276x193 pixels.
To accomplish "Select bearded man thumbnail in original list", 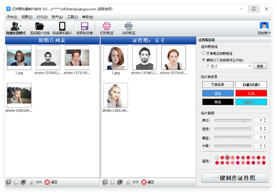I will 48,58.
